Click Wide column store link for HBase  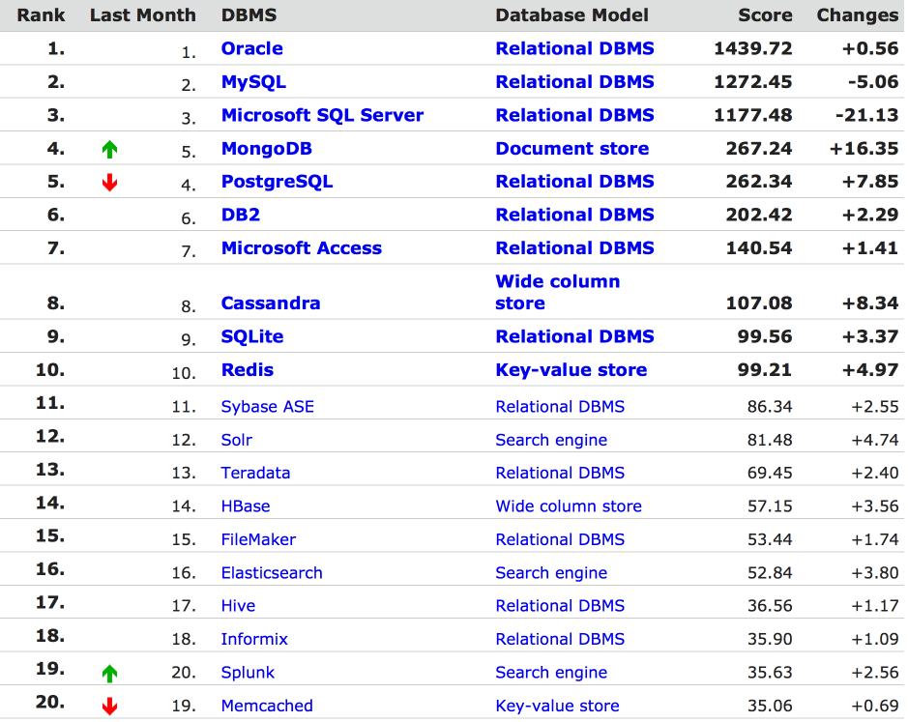point(568,506)
